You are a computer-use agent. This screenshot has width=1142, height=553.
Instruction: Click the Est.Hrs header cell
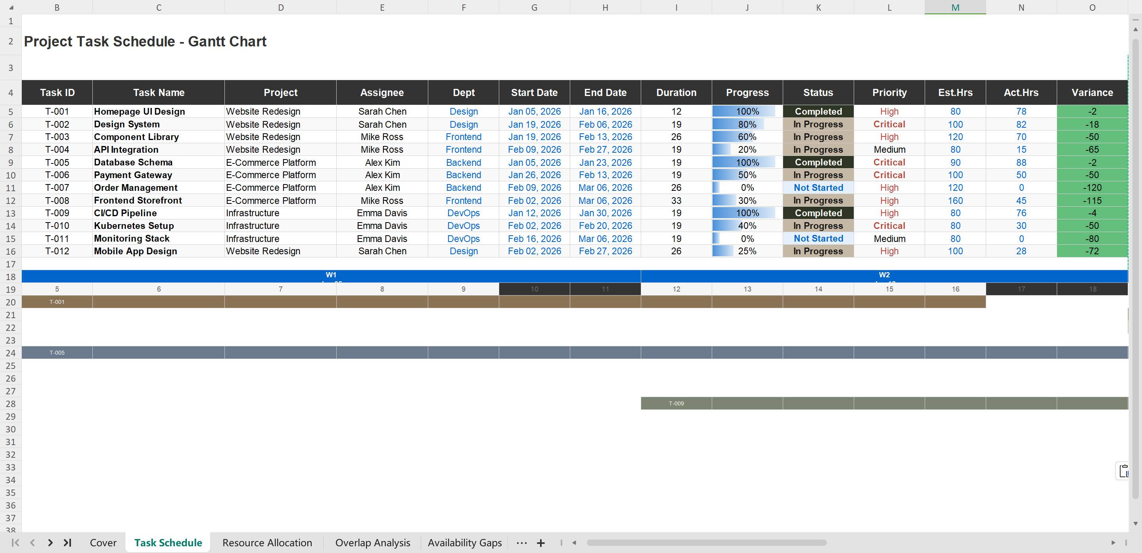pyautogui.click(x=955, y=93)
